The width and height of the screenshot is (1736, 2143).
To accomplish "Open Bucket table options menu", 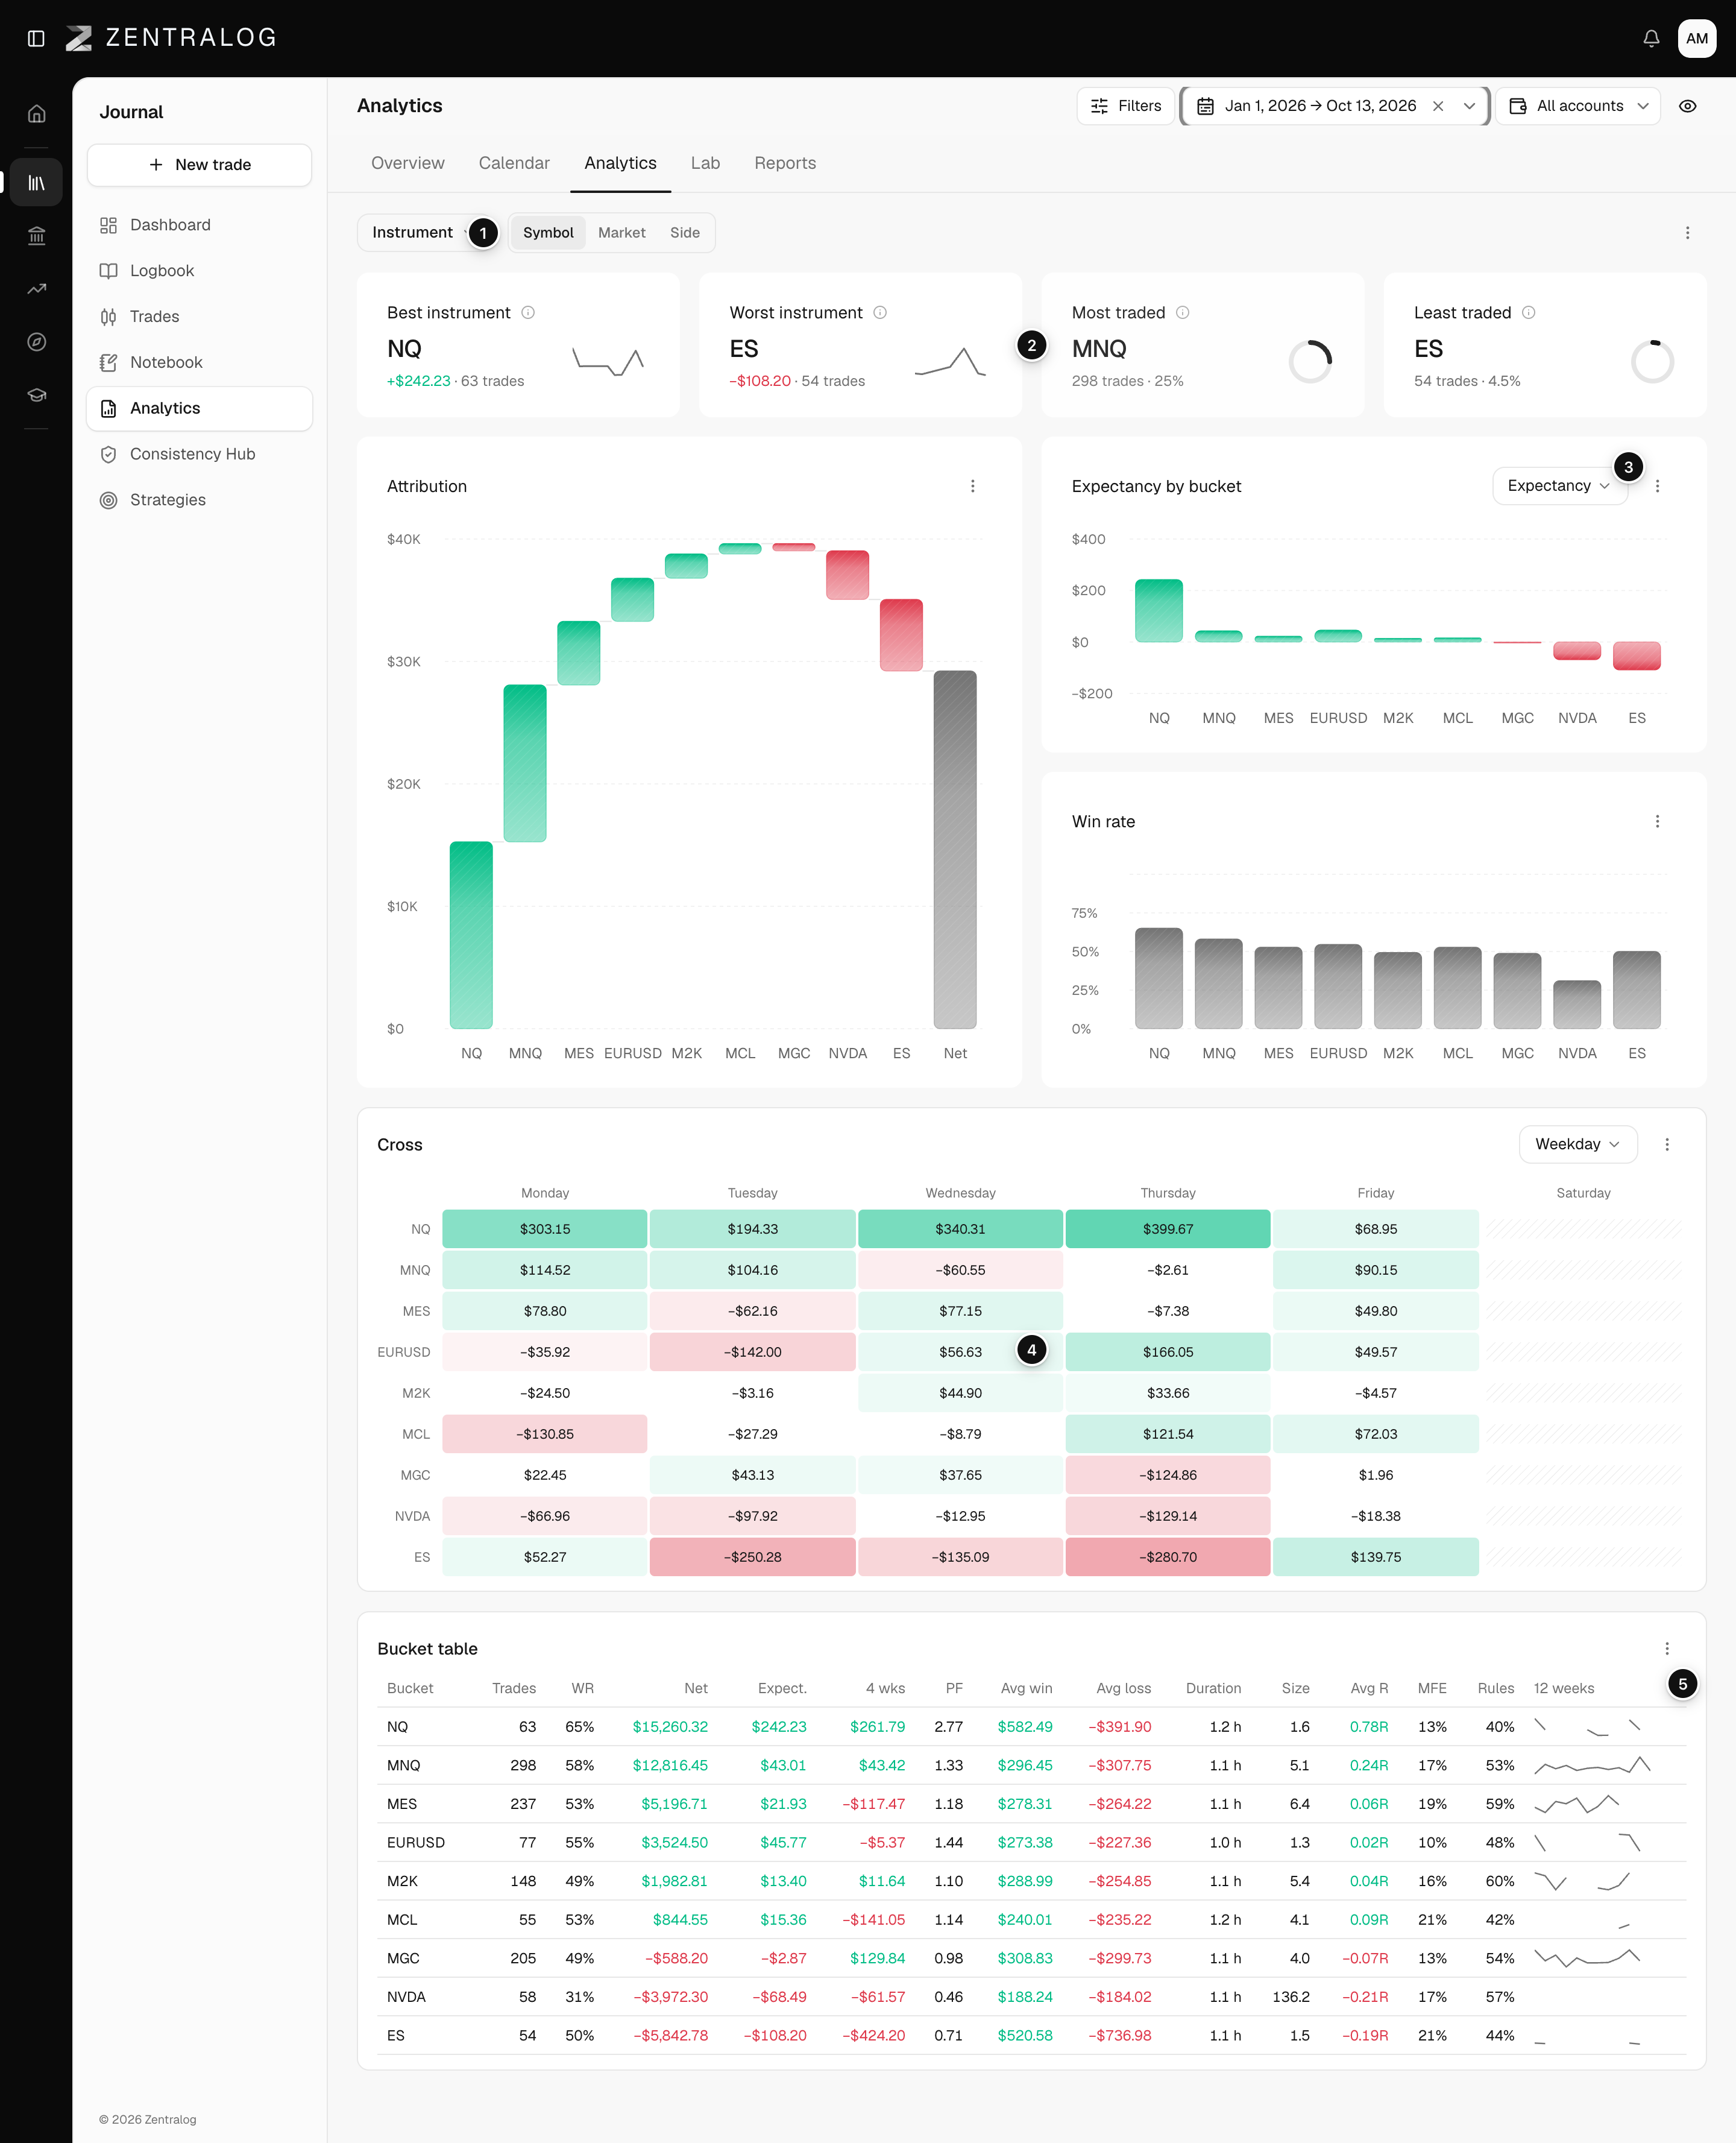I will (1666, 1649).
